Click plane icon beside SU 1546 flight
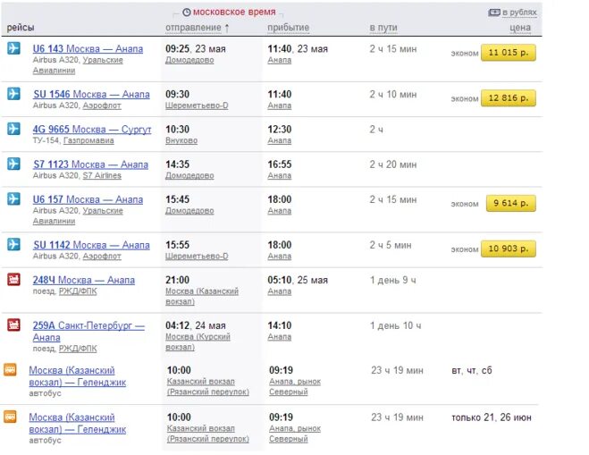589x455 pixels. (13, 94)
